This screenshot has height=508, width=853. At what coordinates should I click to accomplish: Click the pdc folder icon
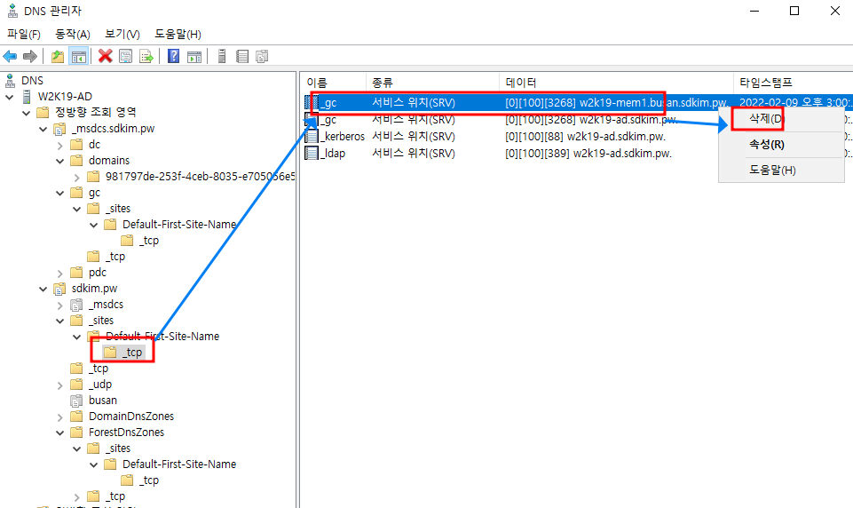(76, 273)
